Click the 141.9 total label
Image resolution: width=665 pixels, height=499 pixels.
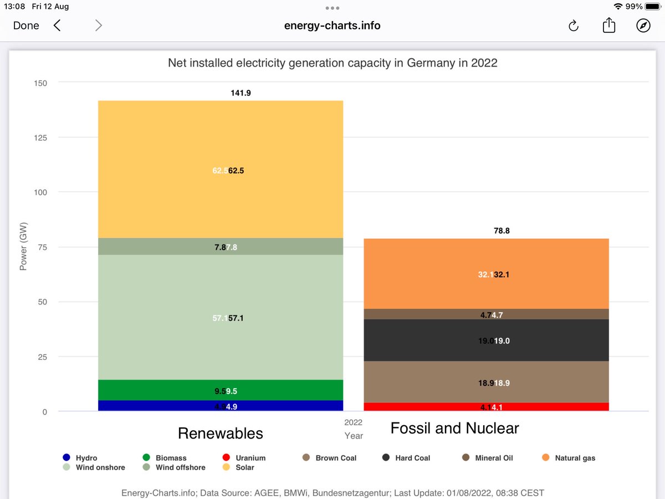pyautogui.click(x=241, y=93)
